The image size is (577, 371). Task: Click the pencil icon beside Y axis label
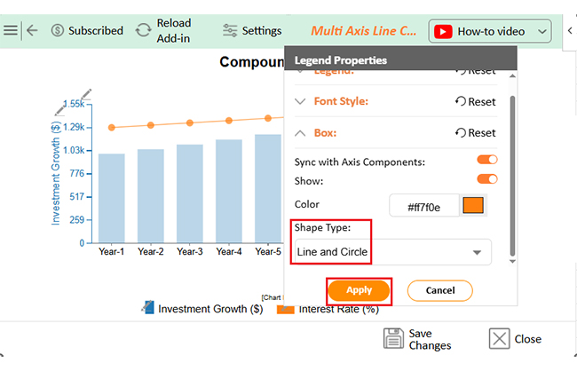[59, 110]
